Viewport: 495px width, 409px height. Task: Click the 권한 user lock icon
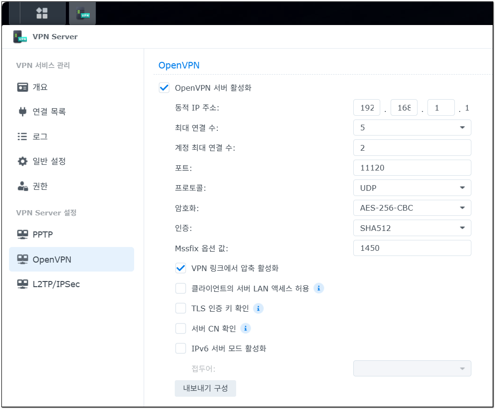pos(22,187)
